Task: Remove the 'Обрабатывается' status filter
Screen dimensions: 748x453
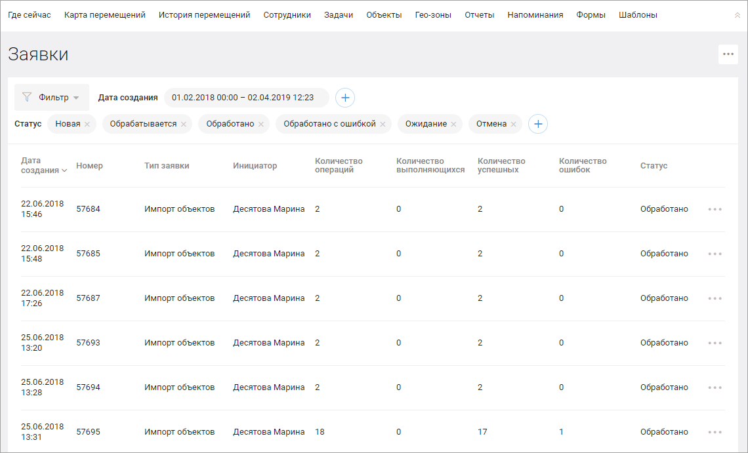Action: click(x=184, y=125)
